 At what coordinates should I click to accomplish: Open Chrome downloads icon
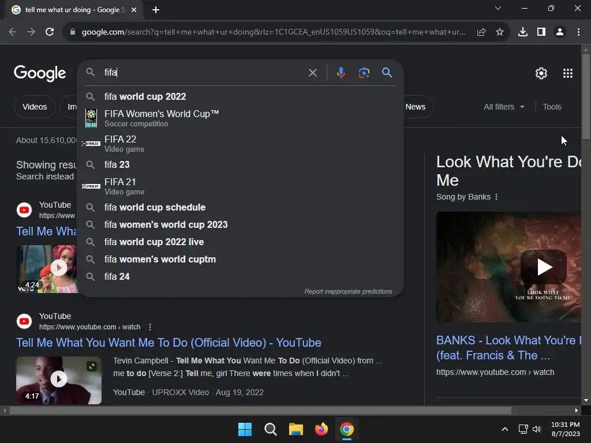click(522, 32)
